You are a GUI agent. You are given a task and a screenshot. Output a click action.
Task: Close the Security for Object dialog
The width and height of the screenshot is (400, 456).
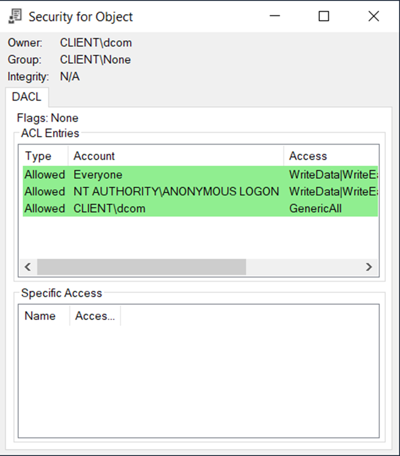tap(373, 16)
